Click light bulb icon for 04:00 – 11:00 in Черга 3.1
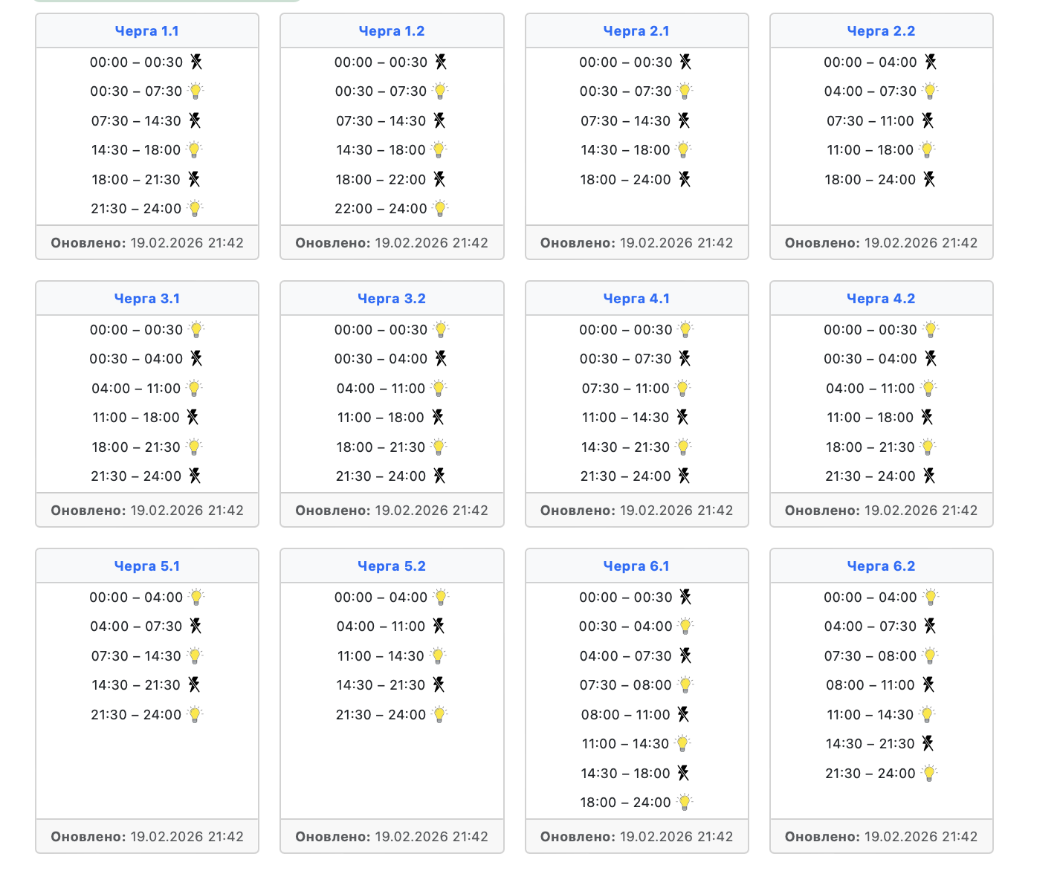Viewport: 1060px width, 871px height. pos(194,388)
